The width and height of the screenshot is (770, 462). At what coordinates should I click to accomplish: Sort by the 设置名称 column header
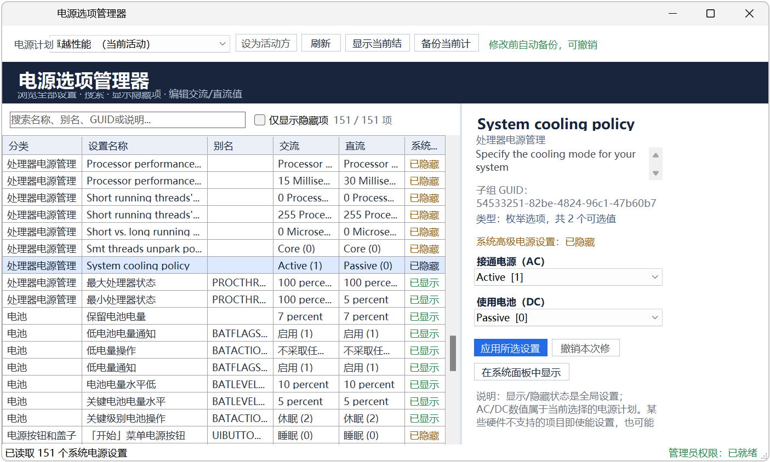[x=145, y=146]
